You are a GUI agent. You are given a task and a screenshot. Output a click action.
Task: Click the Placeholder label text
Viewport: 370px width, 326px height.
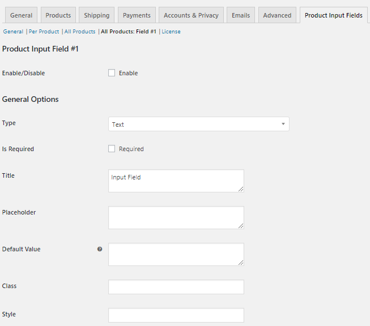click(19, 212)
